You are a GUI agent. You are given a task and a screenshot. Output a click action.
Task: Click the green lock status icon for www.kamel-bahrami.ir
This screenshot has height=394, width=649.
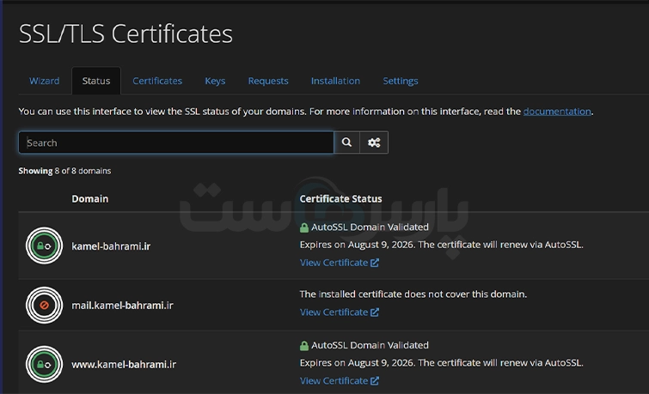(x=45, y=364)
